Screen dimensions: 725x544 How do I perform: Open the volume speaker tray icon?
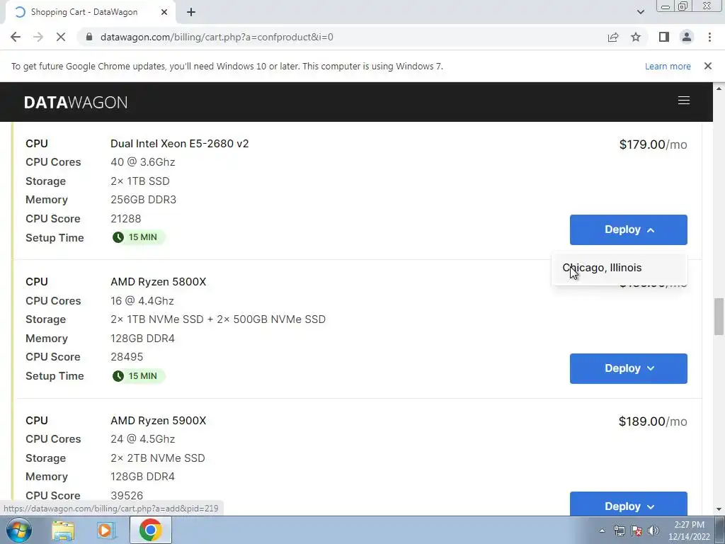tap(653, 531)
